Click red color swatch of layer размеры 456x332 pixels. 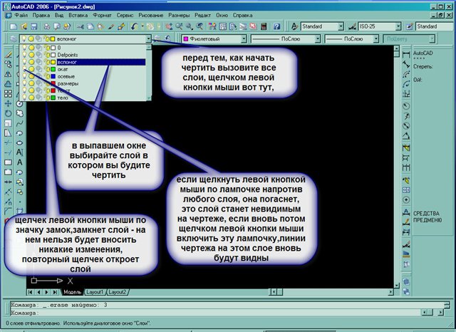pos(52,83)
